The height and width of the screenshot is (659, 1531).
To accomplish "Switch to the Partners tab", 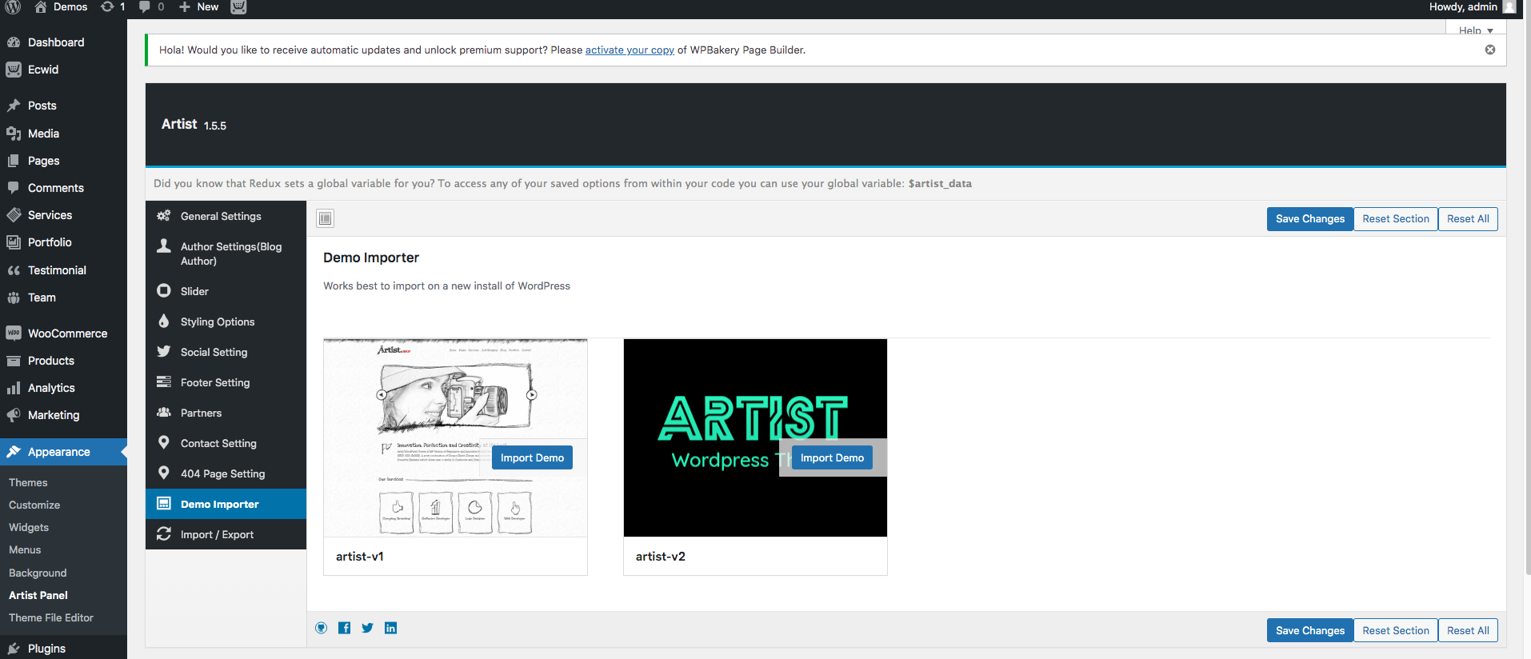I will tap(226, 413).
